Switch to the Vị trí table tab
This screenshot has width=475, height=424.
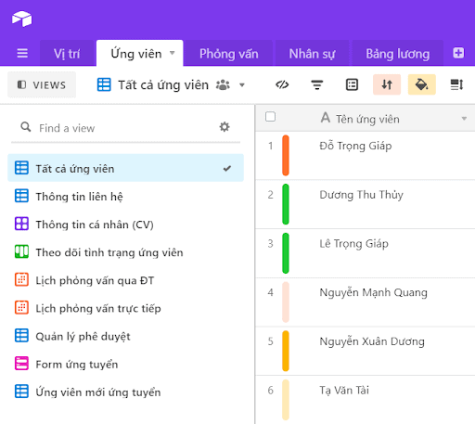point(67,53)
